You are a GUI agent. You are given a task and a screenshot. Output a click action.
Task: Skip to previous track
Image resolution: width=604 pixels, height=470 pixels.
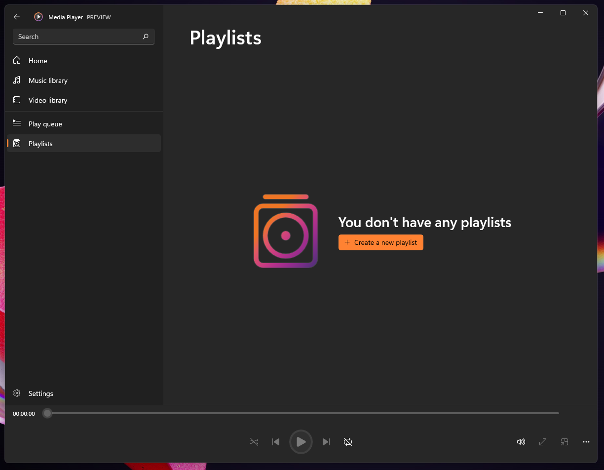click(276, 442)
